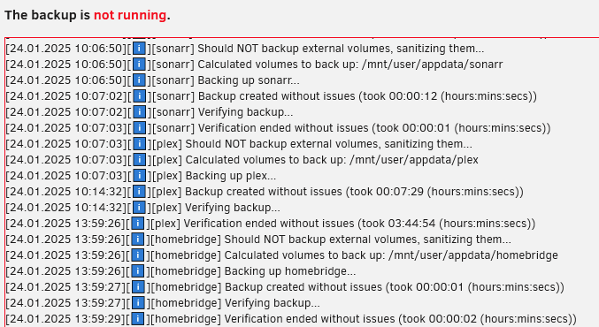Screen dimensions: 599x327
Task: Click info icon on plex 'Verifying backup' line
Action: tap(140, 208)
